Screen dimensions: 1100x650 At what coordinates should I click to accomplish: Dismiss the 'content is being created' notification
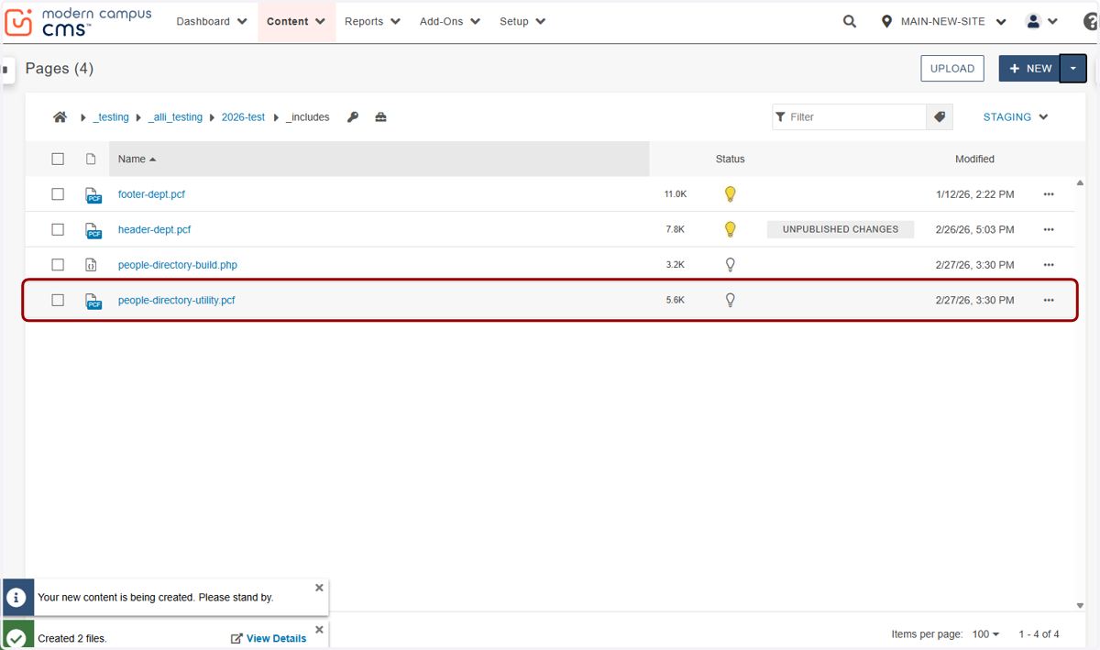coord(319,588)
